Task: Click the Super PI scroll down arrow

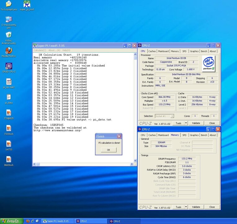Action: pyautogui.click(x=135, y=161)
